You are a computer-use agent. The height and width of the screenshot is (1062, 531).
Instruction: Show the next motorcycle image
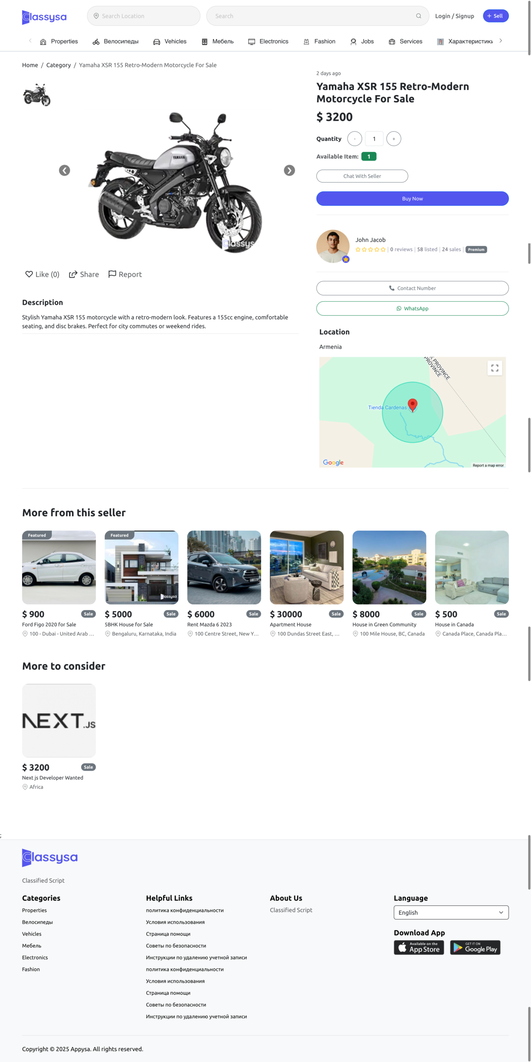click(289, 171)
